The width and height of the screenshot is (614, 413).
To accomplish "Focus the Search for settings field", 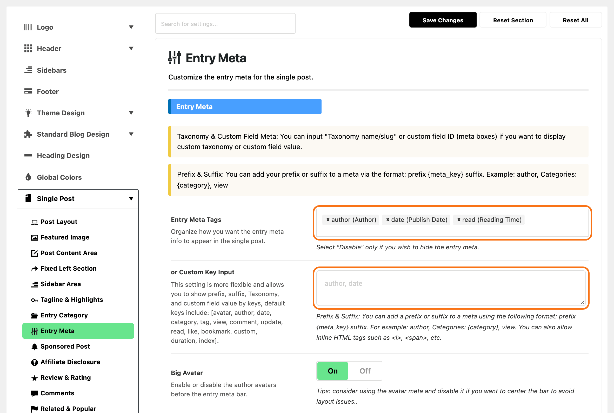I will tap(225, 24).
